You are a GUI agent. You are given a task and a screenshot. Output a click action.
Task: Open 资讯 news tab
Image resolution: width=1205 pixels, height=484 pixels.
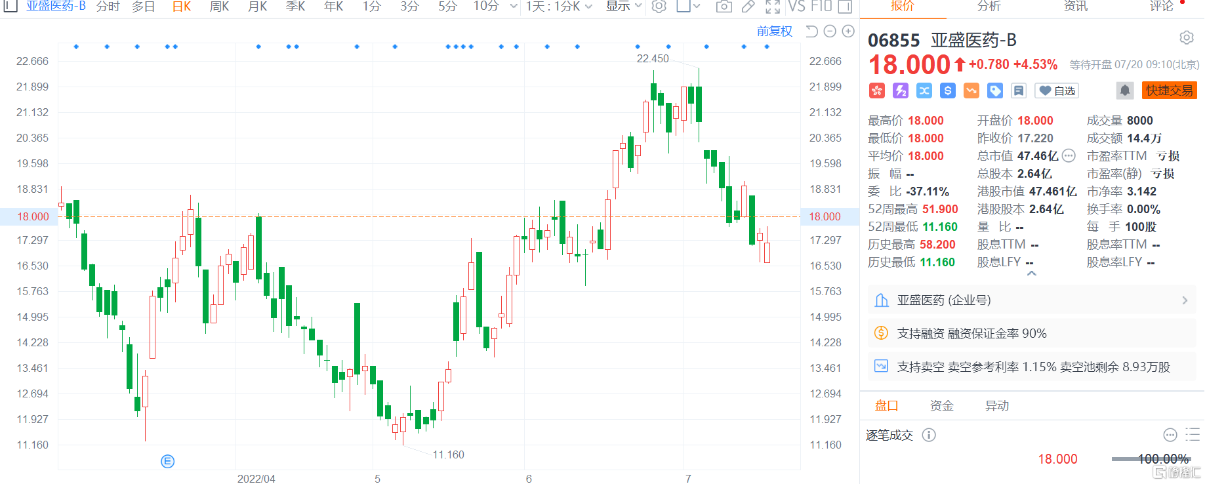point(1076,7)
